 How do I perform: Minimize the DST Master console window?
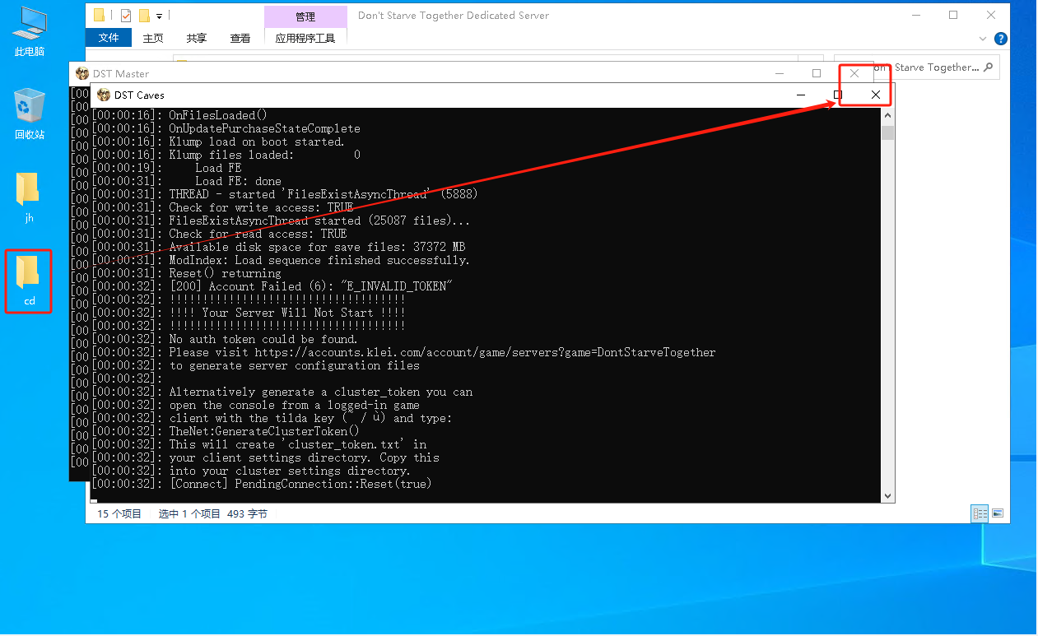(x=779, y=73)
